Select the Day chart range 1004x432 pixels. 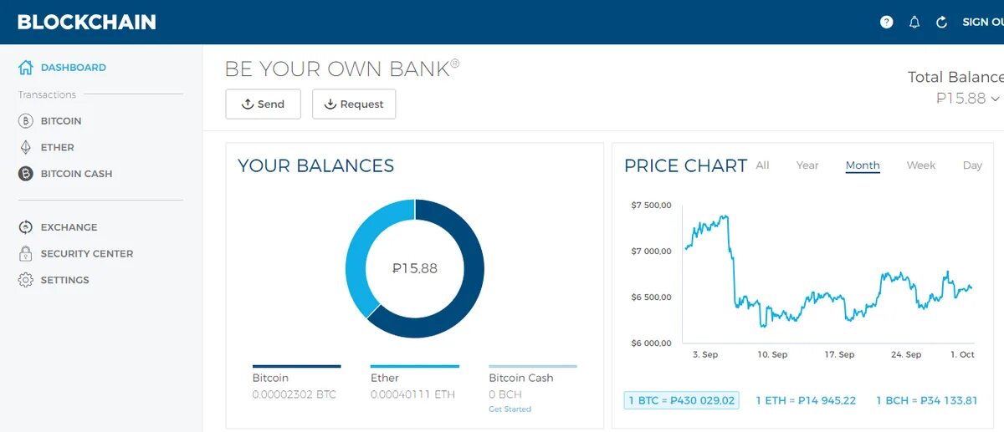(x=972, y=165)
